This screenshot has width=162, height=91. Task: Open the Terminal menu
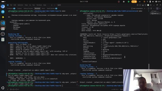point(39,5)
